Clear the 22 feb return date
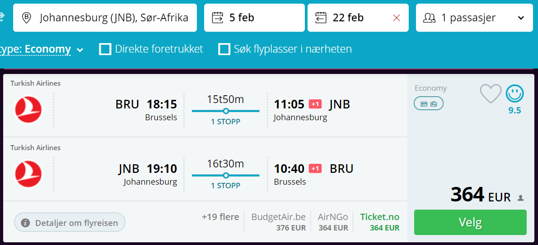This screenshot has height=245, width=538. [x=396, y=18]
